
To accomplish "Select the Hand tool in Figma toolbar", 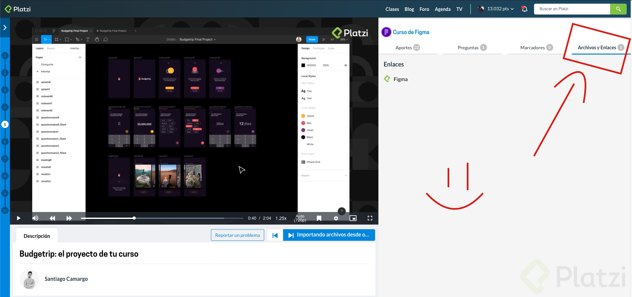I will 97,39.
